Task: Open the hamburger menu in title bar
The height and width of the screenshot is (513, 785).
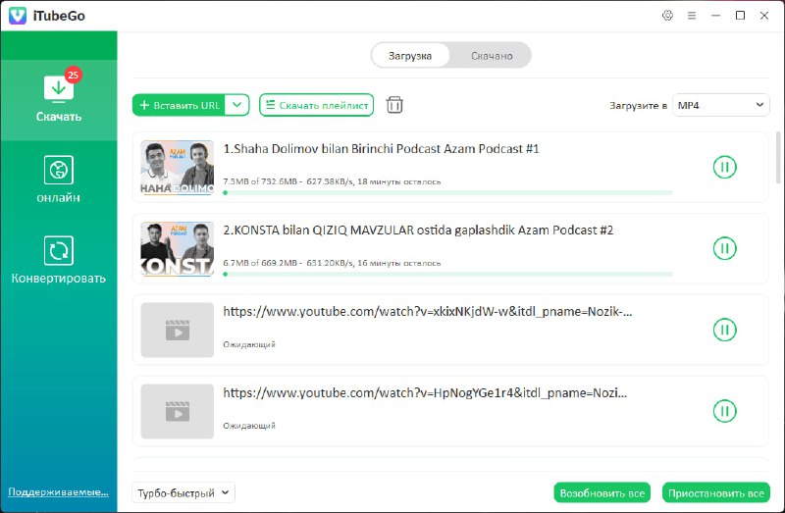Action: [692, 16]
